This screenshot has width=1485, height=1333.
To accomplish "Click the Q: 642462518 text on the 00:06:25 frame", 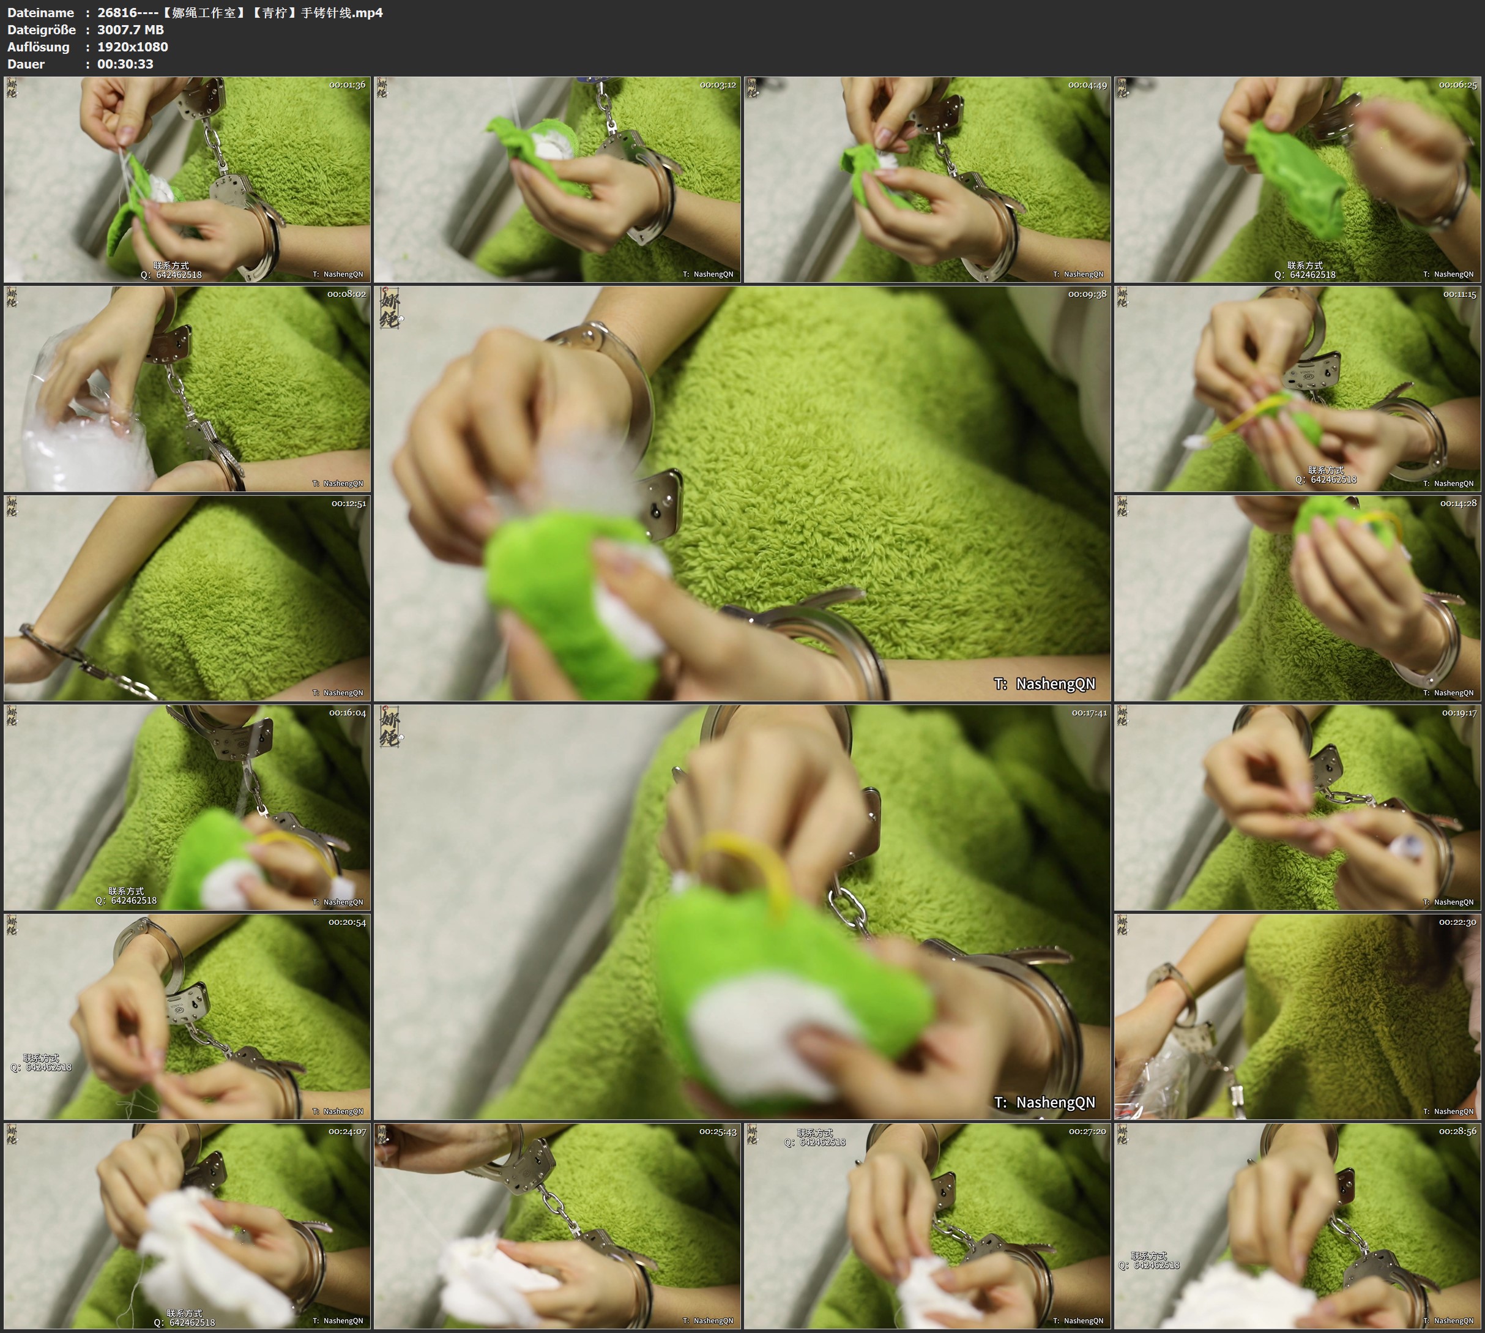I will click(x=1305, y=275).
